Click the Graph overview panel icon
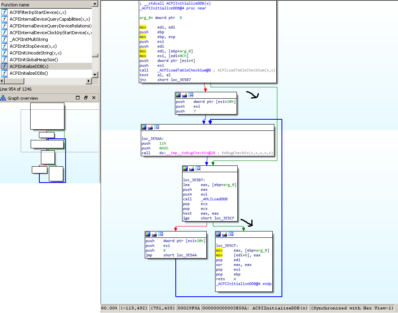This screenshot has height=313, width=398. coord(3,98)
